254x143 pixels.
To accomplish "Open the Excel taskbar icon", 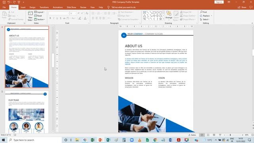I will pos(92,140).
